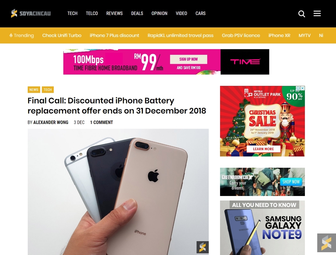Image resolution: width=336 pixels, height=255 pixels.
Task: Open the CARS section
Action: (200, 13)
